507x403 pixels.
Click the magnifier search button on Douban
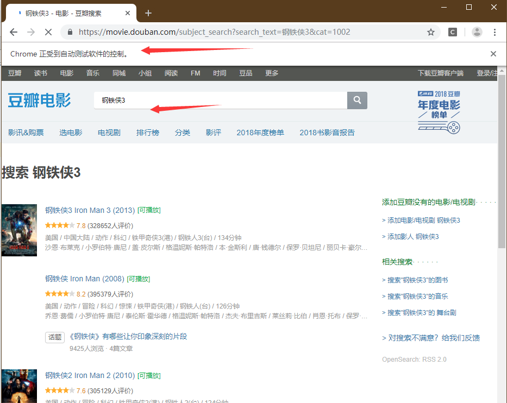pos(357,100)
